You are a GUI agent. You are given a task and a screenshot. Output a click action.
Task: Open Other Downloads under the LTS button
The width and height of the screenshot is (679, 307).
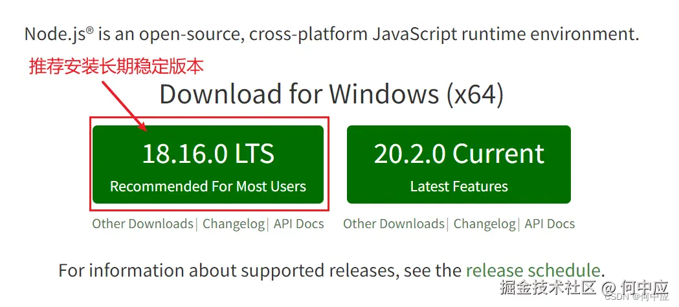pos(142,224)
